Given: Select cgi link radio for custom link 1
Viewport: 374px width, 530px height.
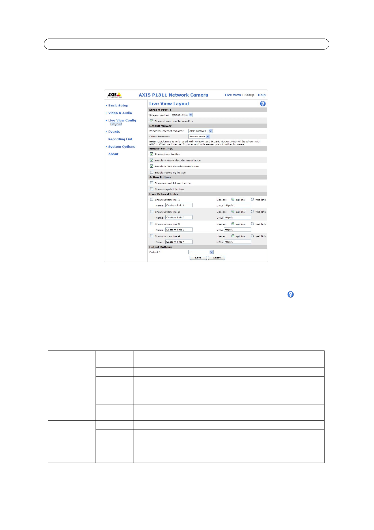Looking at the screenshot, I should (x=233, y=199).
